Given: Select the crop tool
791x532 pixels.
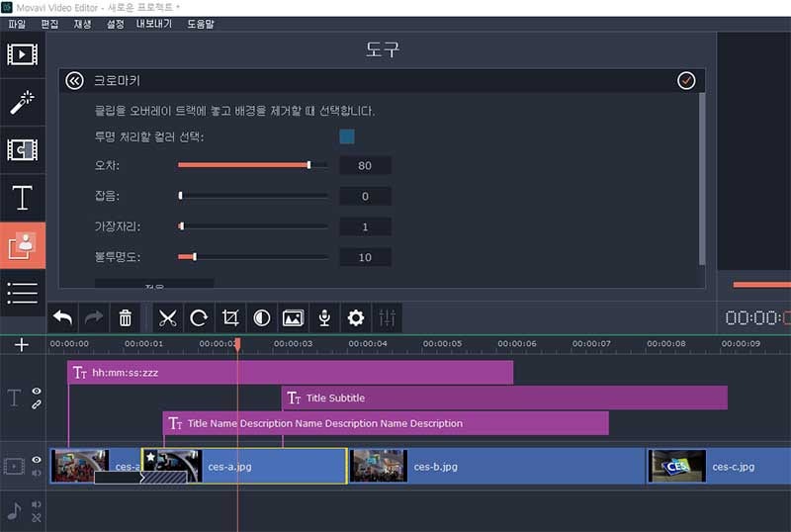Looking at the screenshot, I should tap(230, 318).
